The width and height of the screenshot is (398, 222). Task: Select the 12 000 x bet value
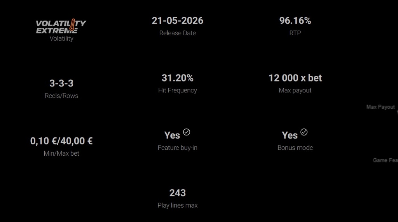coord(295,78)
